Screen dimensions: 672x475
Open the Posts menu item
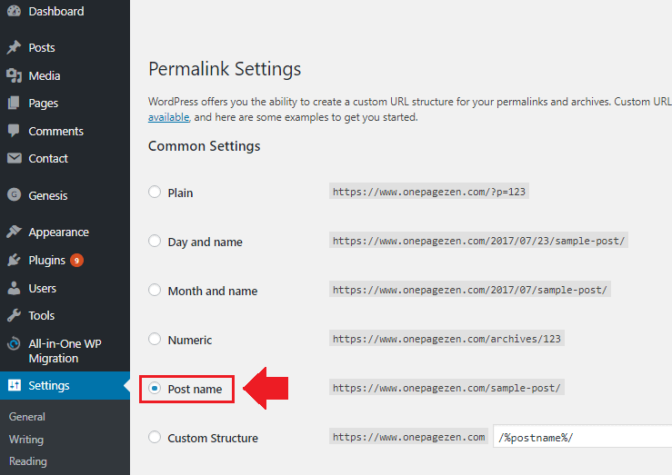click(x=42, y=47)
